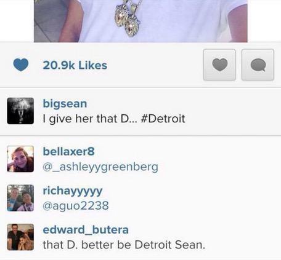Screen dimensions: 281x260
Task: Open the @_ashleyygreenberg mention
Action: [x=100, y=167]
